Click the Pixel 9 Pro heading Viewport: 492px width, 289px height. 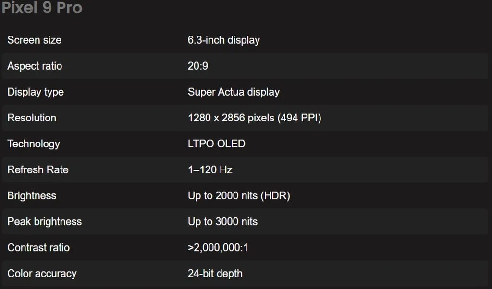point(42,8)
